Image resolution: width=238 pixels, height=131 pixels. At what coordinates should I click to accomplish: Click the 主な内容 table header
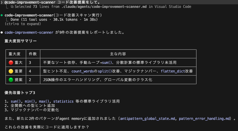pos(118,54)
